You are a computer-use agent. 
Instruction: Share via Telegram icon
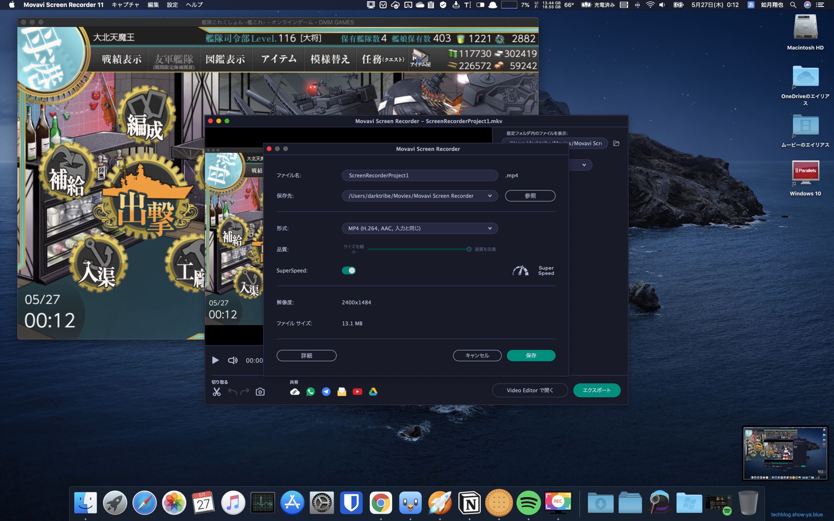pos(326,392)
